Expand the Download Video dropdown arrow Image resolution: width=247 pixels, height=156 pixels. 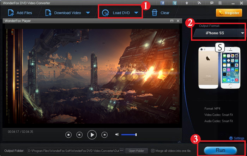(x=88, y=13)
